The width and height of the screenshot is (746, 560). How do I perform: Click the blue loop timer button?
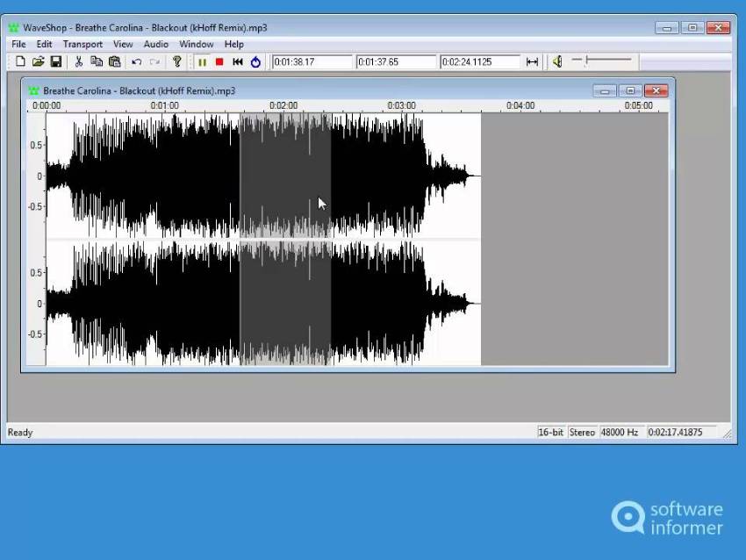point(255,61)
